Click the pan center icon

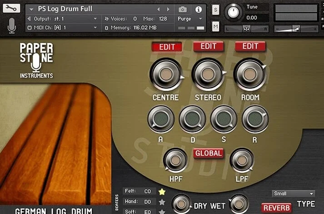click(246, 29)
